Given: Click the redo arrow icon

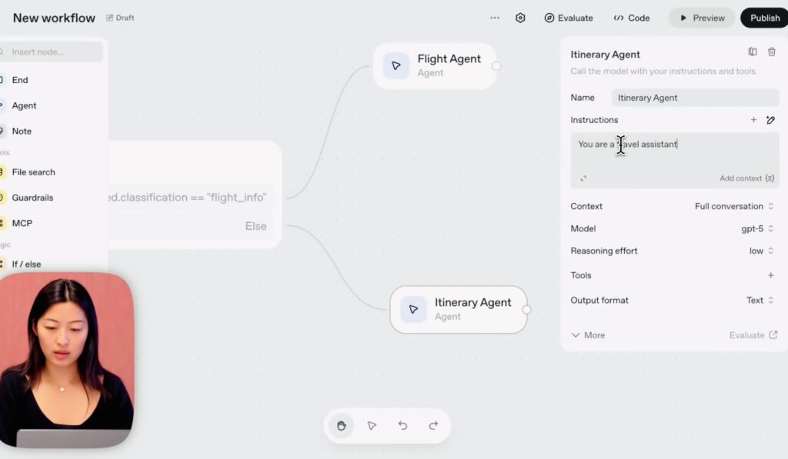Looking at the screenshot, I should [x=433, y=425].
